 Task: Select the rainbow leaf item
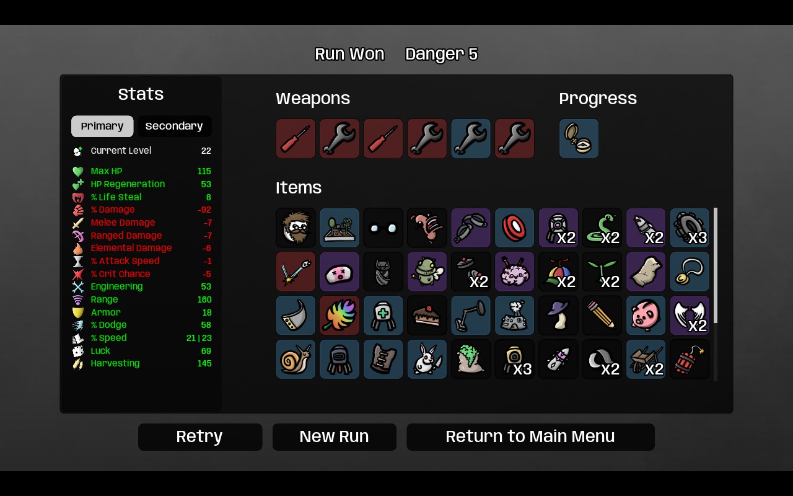(x=340, y=316)
